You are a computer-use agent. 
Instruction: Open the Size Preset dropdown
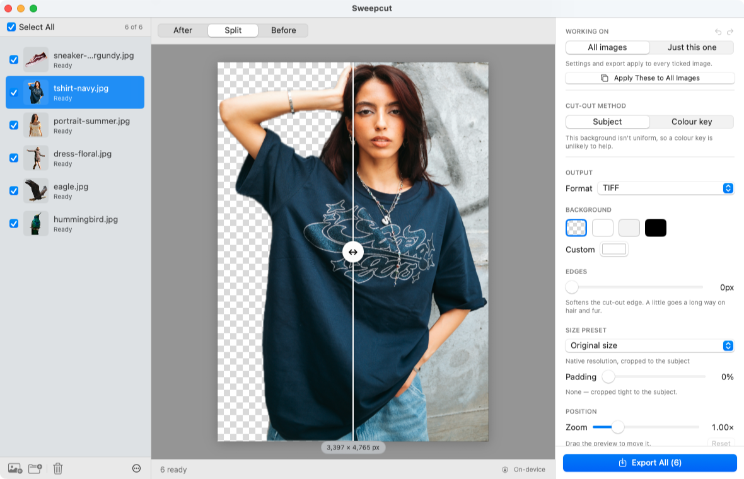click(x=649, y=346)
